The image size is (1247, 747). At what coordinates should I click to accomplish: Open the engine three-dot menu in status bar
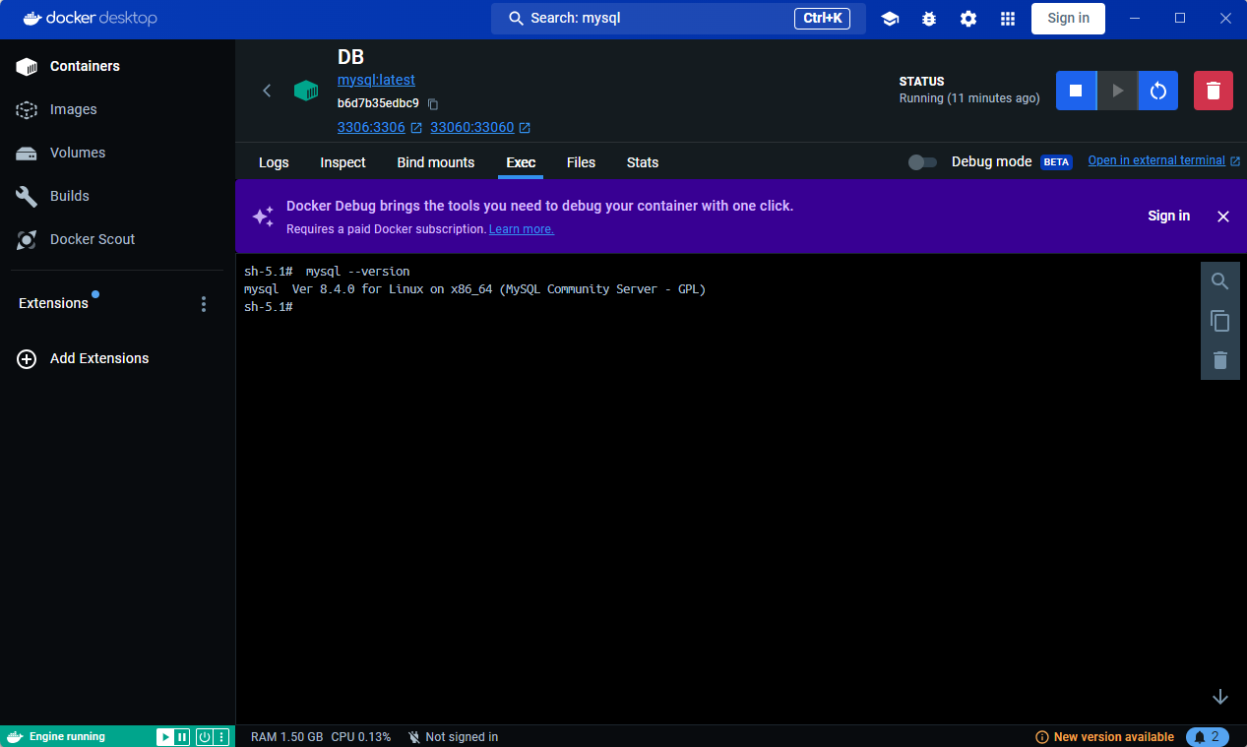222,736
